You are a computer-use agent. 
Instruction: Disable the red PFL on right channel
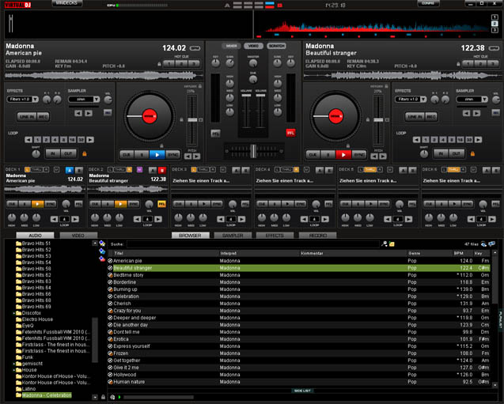[x=290, y=133]
